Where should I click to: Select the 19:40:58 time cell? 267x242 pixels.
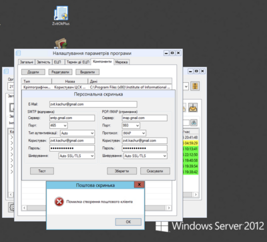pos(190,160)
